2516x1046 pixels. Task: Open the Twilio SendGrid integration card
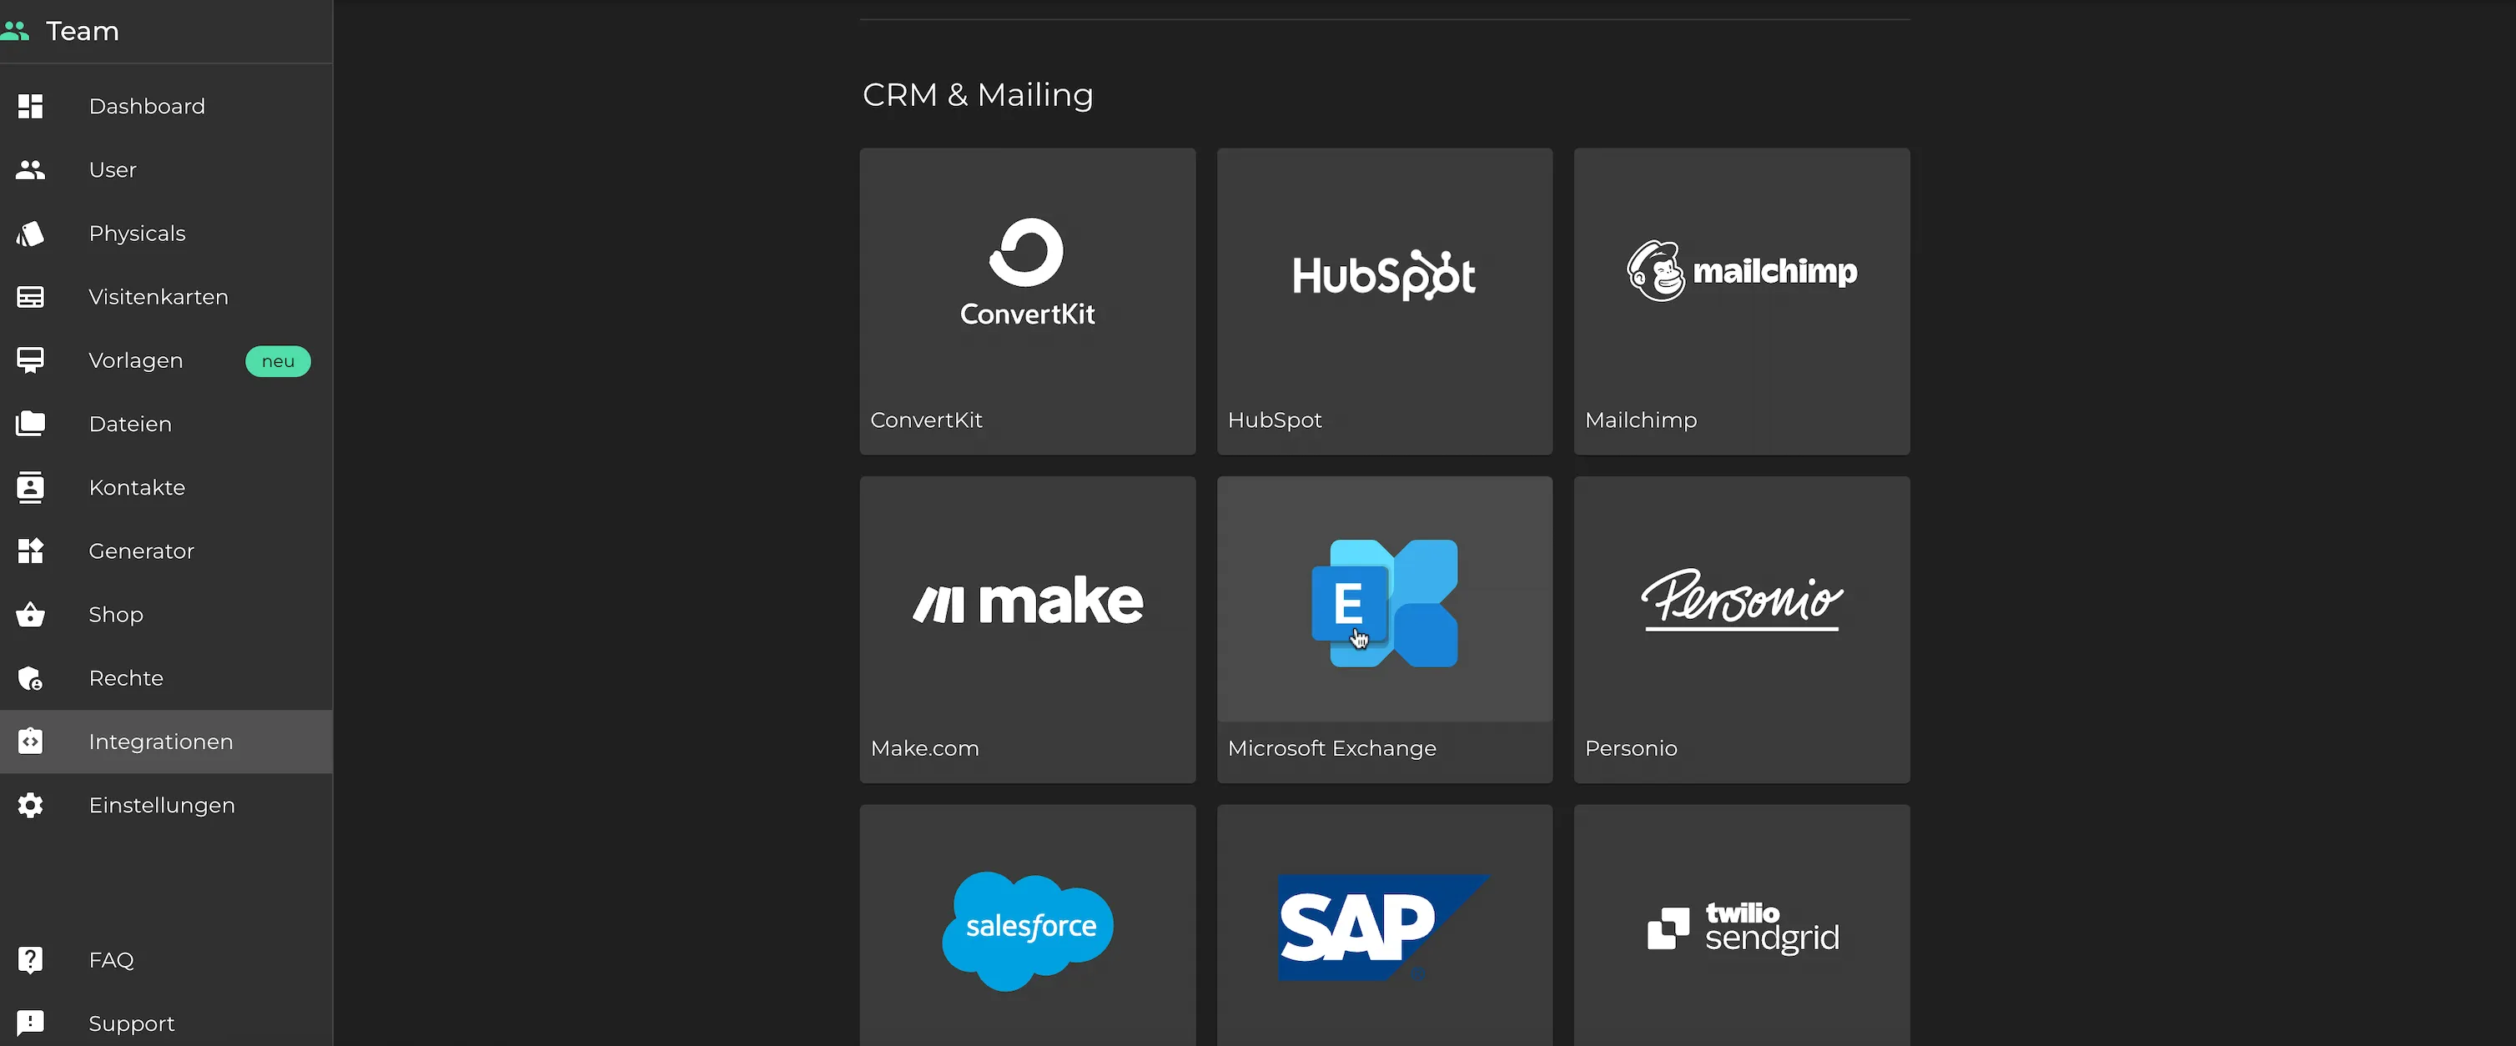(x=1742, y=925)
